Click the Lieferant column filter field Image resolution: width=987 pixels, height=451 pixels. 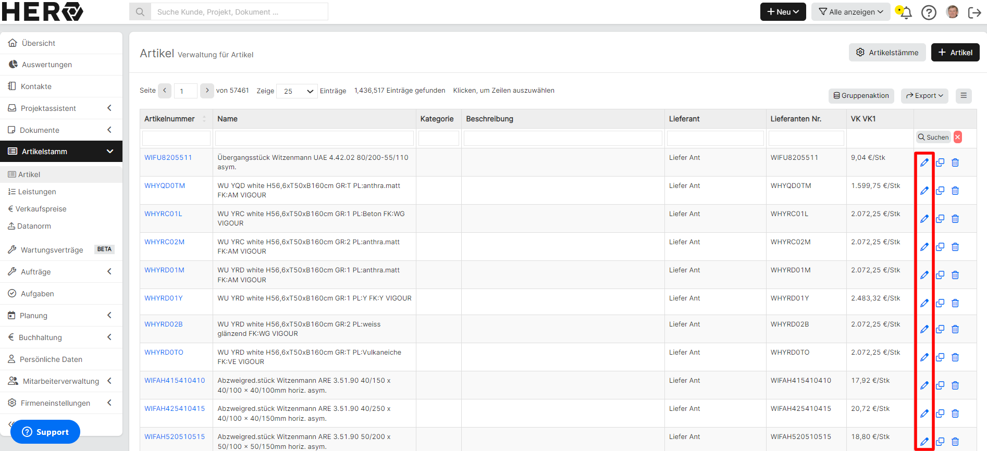coord(715,138)
